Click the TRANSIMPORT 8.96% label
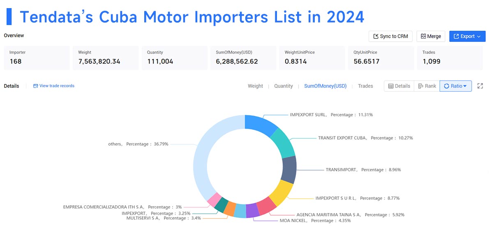The height and width of the screenshot is (227, 489). [363, 170]
